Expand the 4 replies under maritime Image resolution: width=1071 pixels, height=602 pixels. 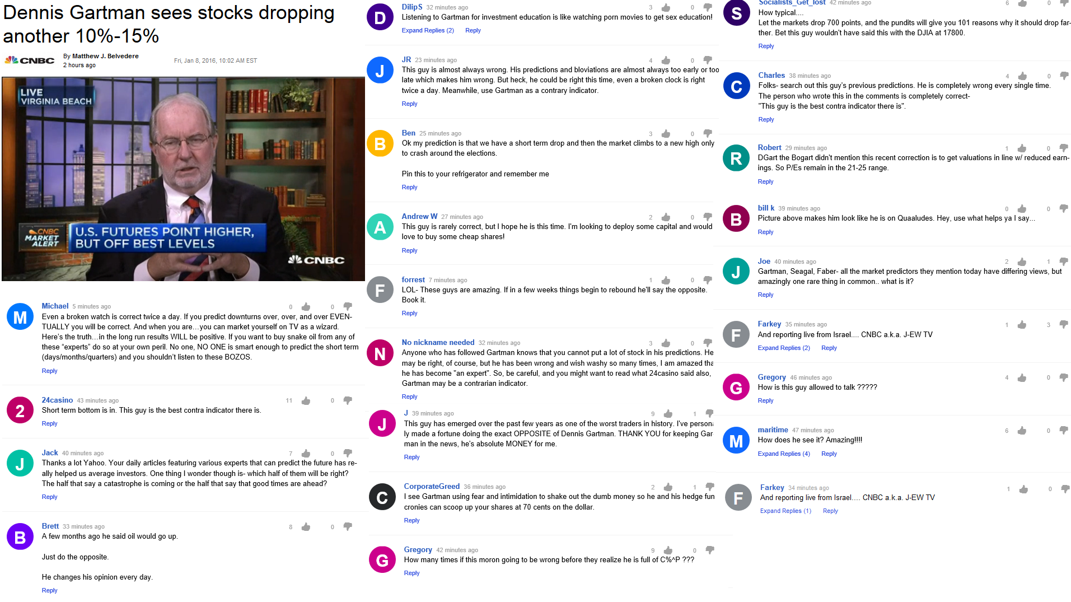click(x=784, y=454)
